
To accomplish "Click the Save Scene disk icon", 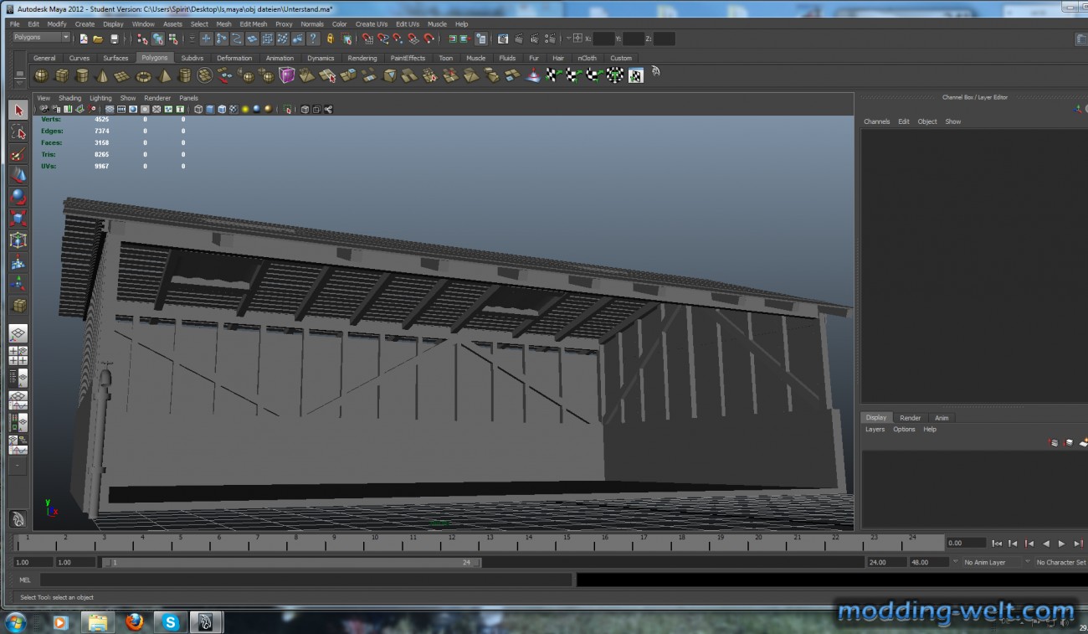I will 115,39.
